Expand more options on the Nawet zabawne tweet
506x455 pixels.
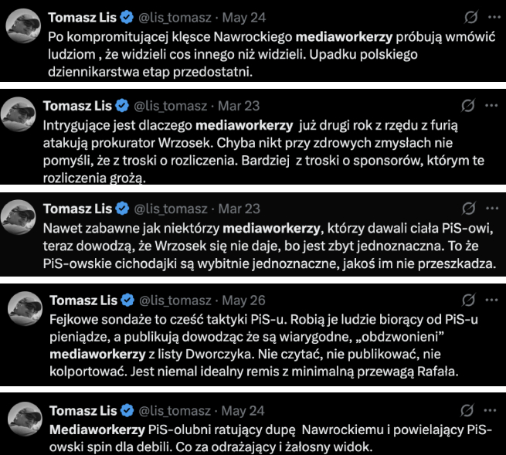492,209
